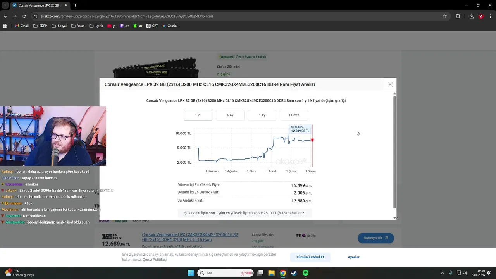Click the red profile avatar icon
This screenshot has width=496, height=279.
pyautogui.click(x=481, y=16)
